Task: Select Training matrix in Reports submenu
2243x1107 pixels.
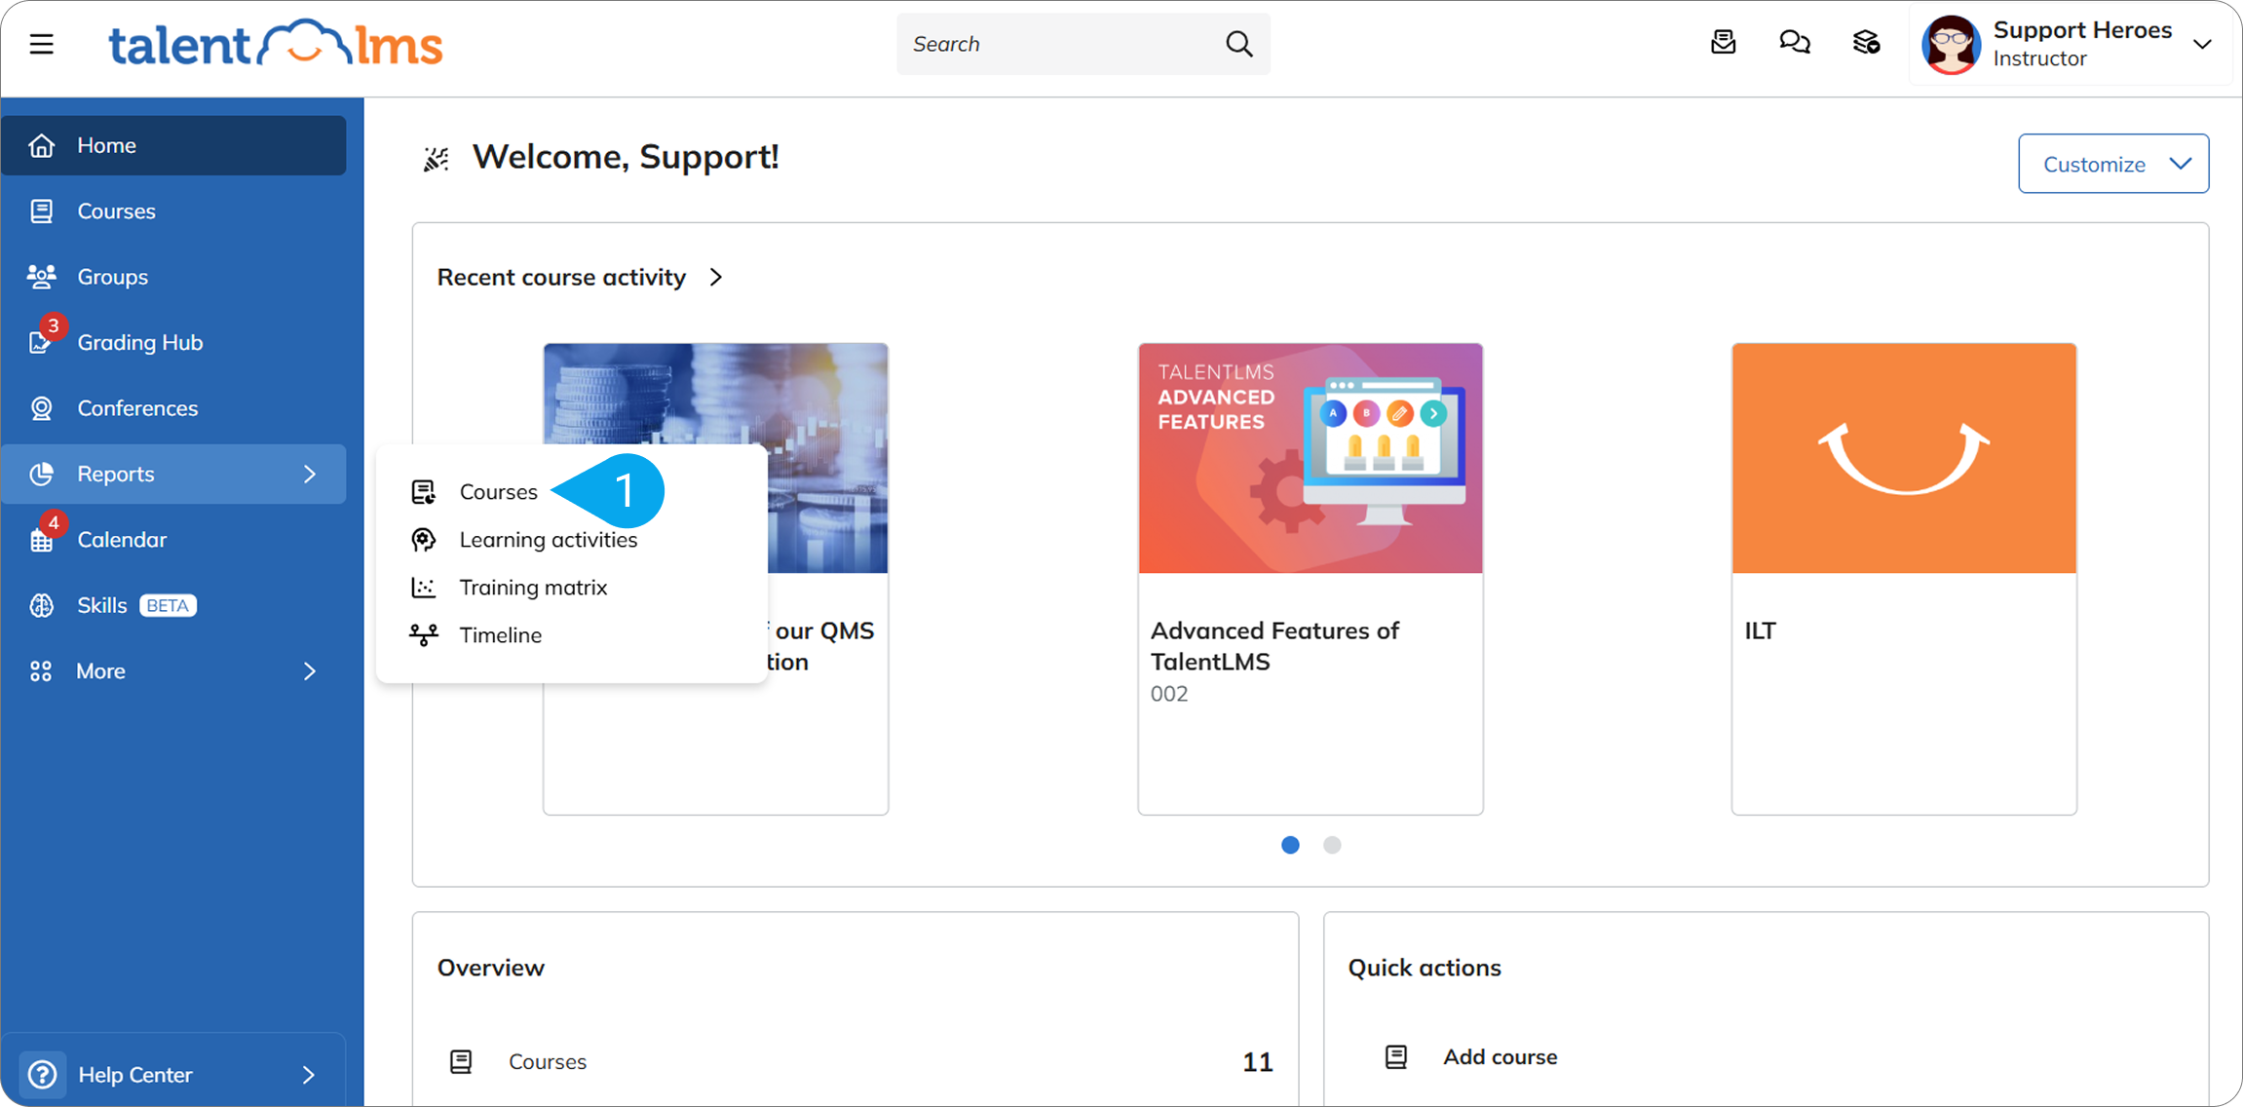Action: click(x=533, y=588)
